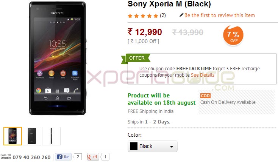Select the front view phone thumbnail
Image resolution: width=278 pixels, height=162 pixels.
12,136
